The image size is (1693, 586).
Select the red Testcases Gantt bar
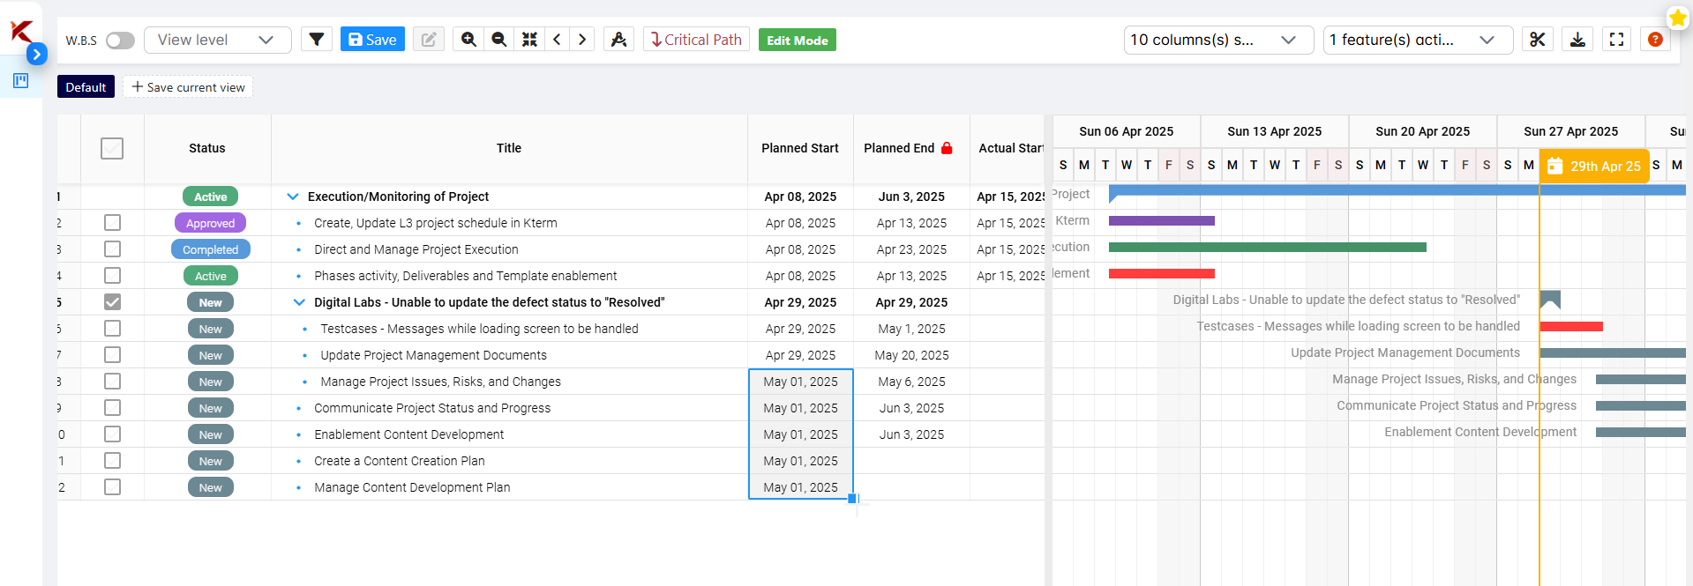[x=1571, y=327]
